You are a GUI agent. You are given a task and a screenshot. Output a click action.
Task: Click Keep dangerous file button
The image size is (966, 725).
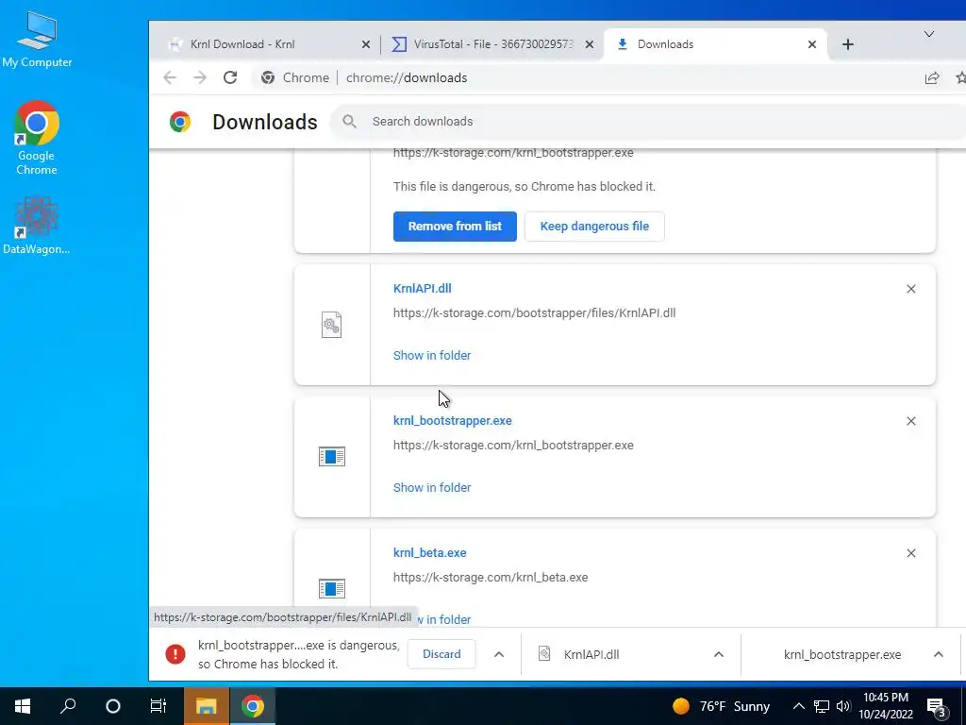point(594,227)
